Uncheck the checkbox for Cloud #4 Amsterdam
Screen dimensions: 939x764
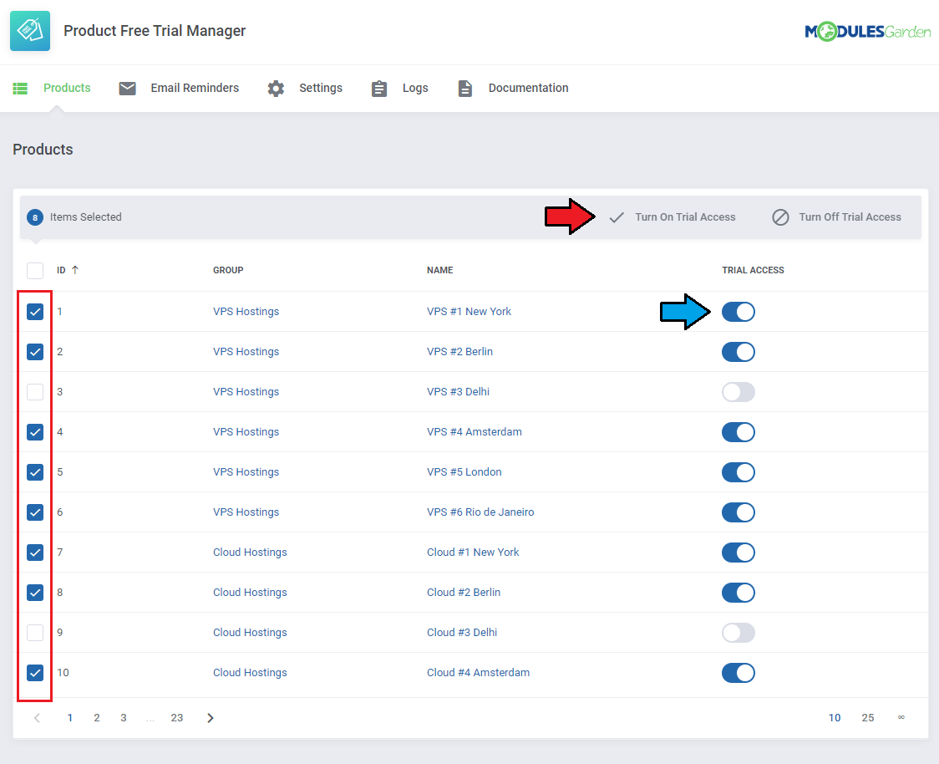[35, 673]
